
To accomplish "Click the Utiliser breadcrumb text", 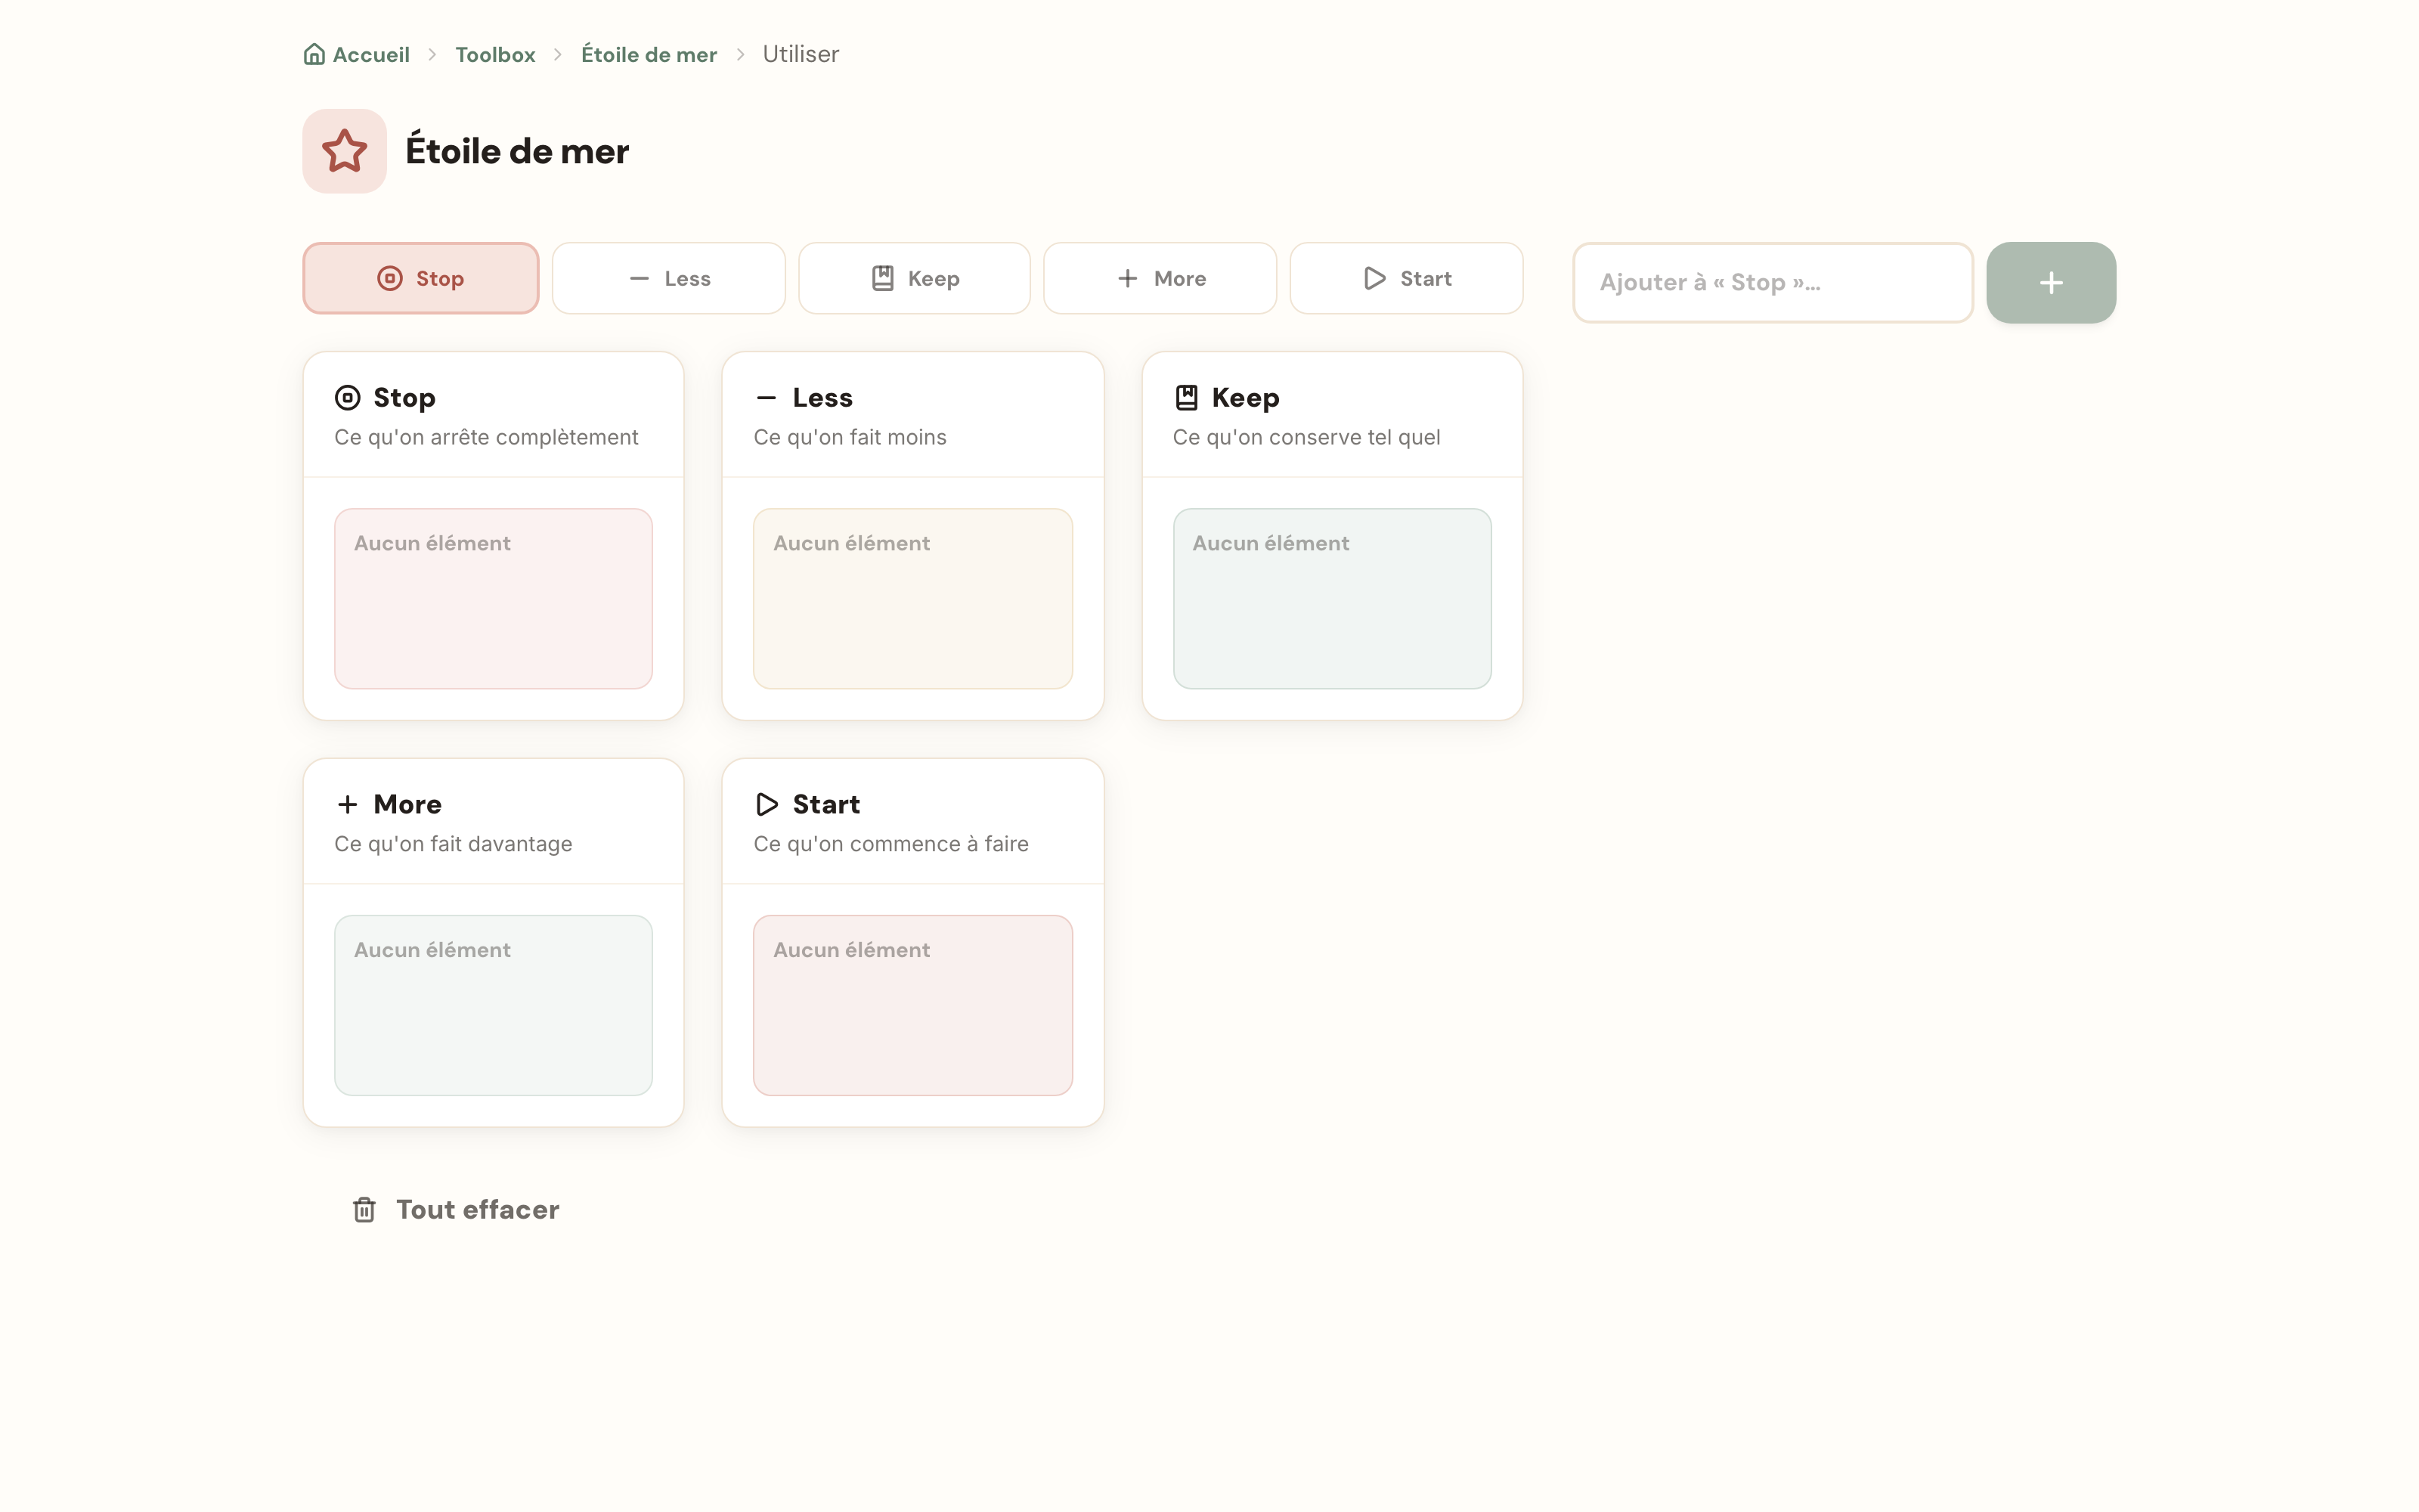I will (801, 55).
